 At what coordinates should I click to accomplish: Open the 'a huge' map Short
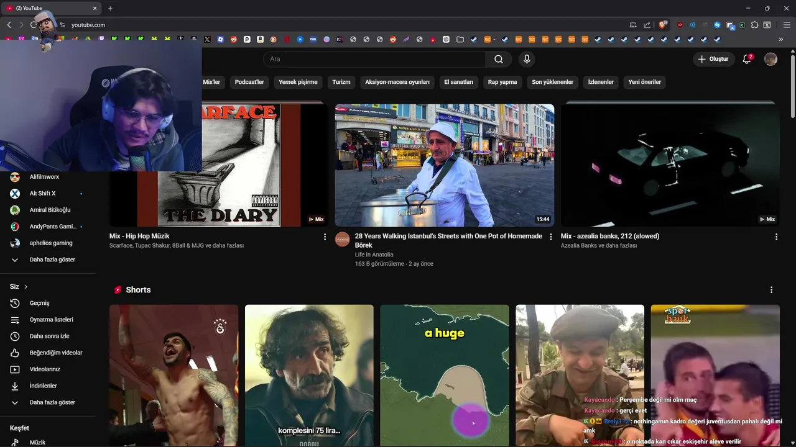tap(445, 376)
